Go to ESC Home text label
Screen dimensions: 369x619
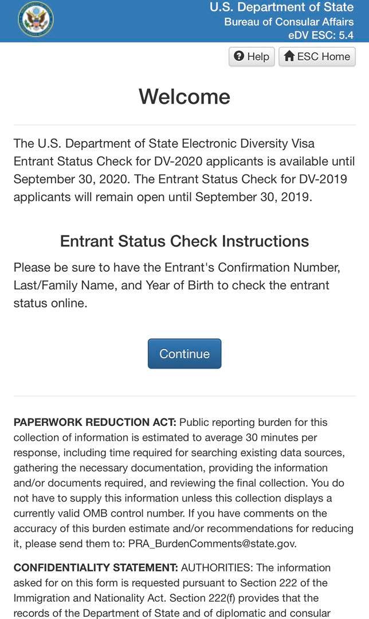[324, 56]
